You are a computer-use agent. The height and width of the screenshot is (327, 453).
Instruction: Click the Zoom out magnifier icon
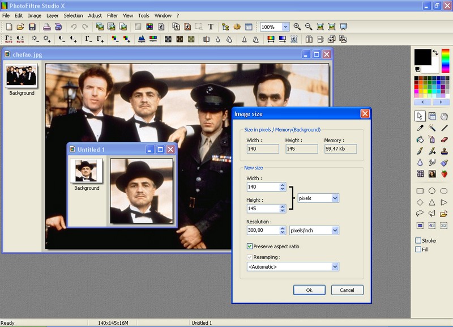309,27
